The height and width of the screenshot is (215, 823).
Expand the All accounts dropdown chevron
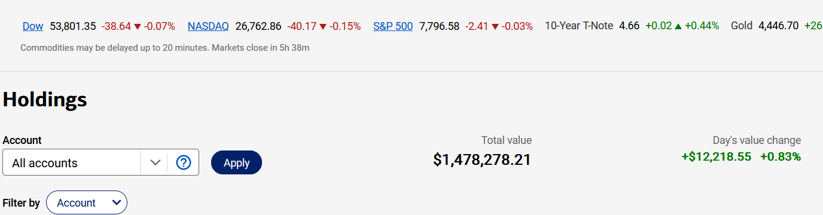click(156, 162)
